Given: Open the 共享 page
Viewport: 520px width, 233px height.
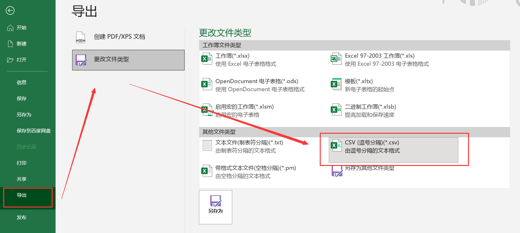Looking at the screenshot, I should [28, 179].
